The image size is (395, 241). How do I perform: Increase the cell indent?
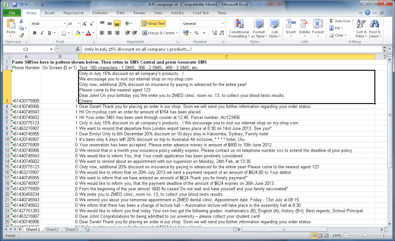[x=134, y=33]
